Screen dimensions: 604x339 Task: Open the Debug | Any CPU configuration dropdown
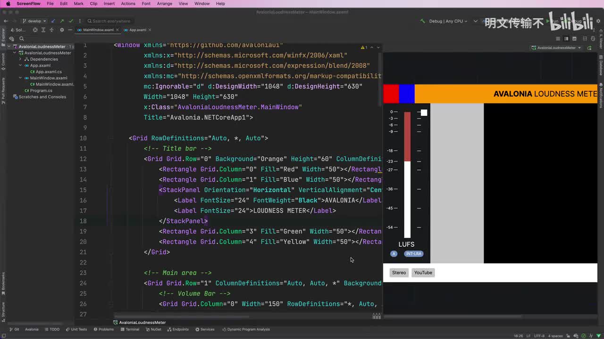[448, 21]
